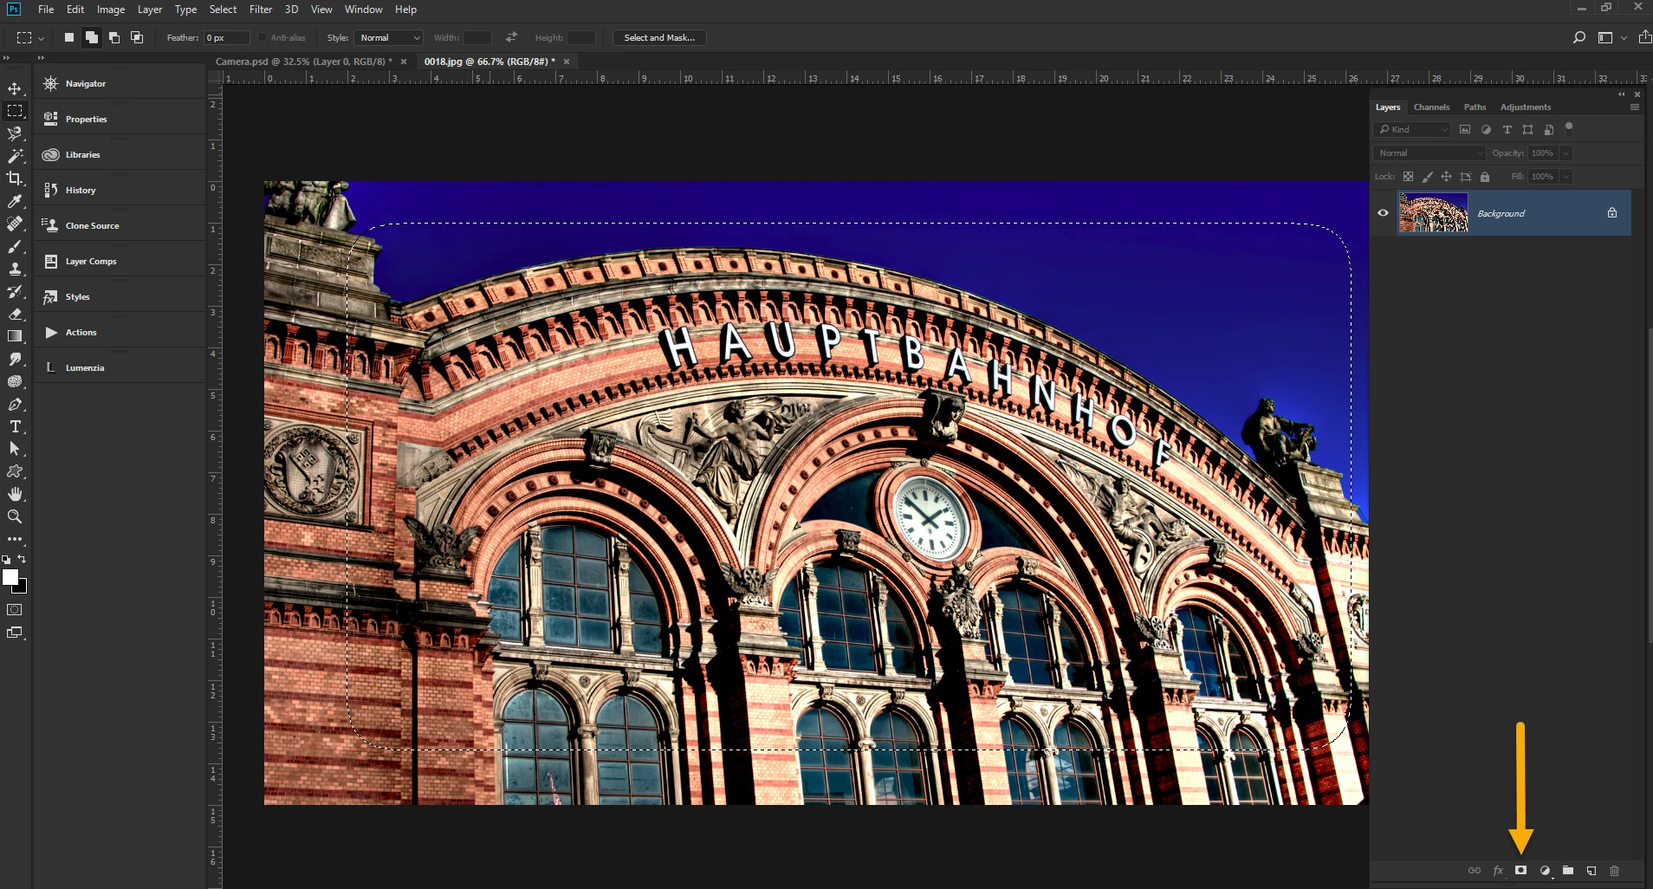
Task: Open the blend mode dropdown in Layers
Action: coord(1429,152)
